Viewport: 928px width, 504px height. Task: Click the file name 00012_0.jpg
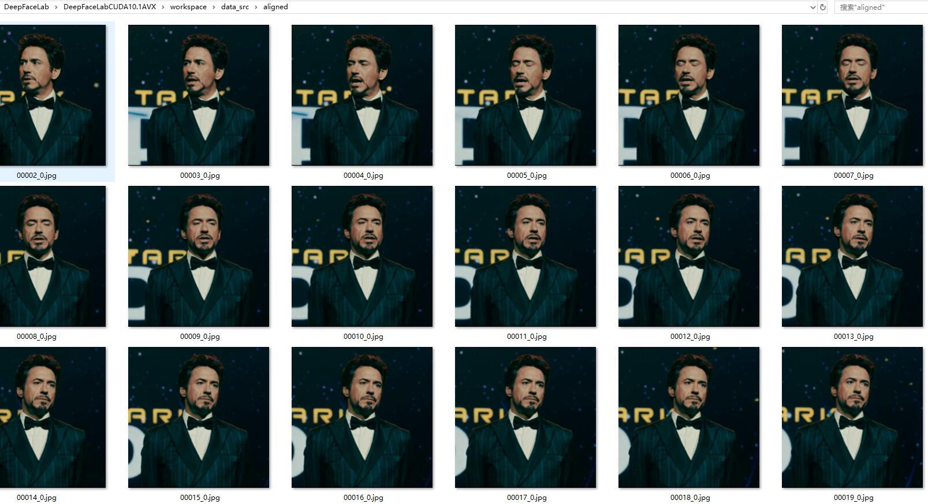pyautogui.click(x=690, y=337)
